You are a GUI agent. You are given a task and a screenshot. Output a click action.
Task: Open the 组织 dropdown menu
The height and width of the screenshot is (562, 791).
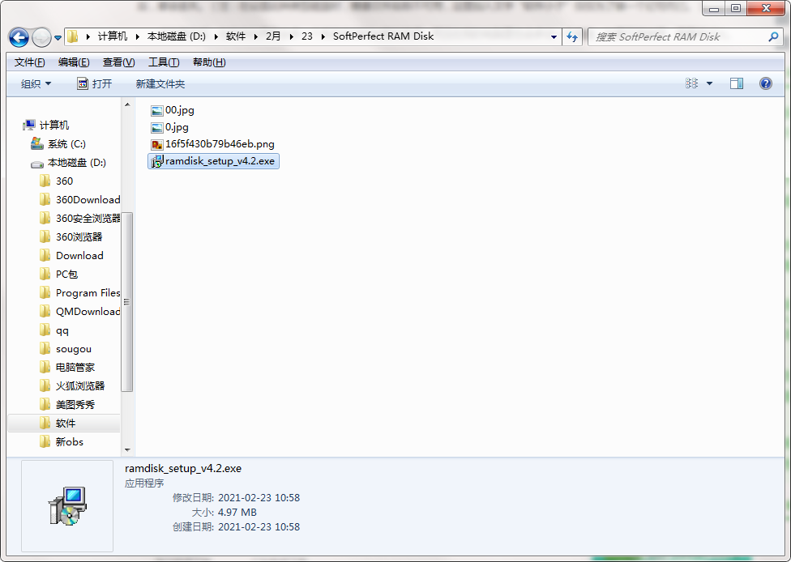[36, 83]
